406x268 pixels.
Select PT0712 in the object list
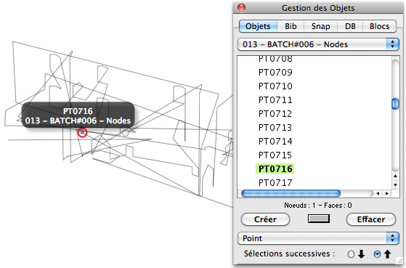tap(275, 114)
